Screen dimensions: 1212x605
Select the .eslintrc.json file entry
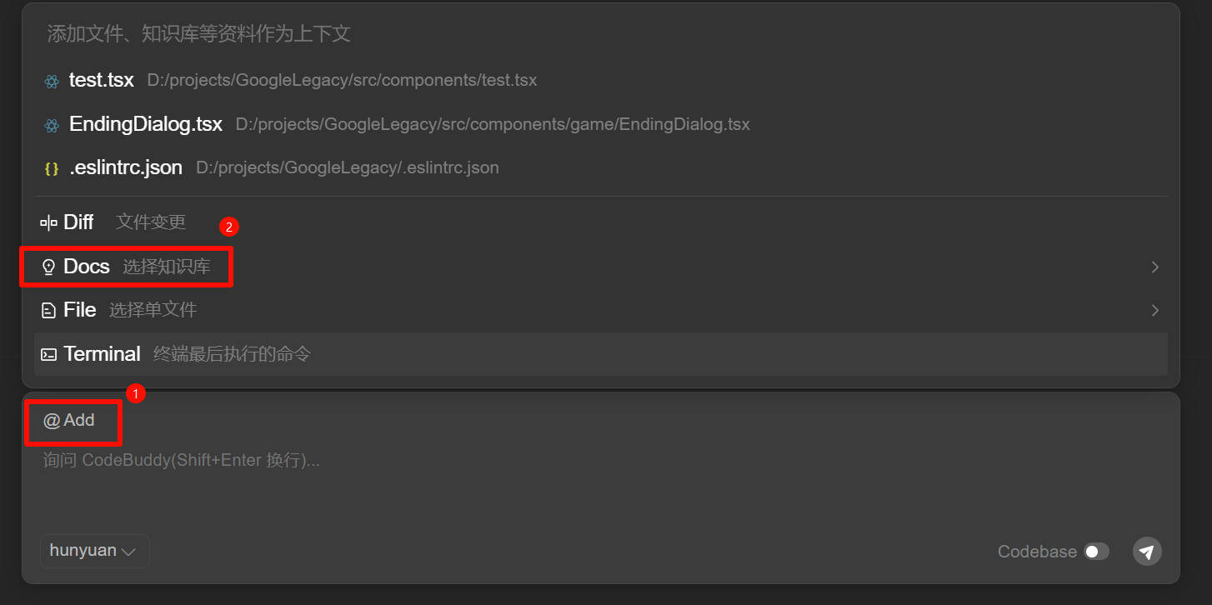126,168
